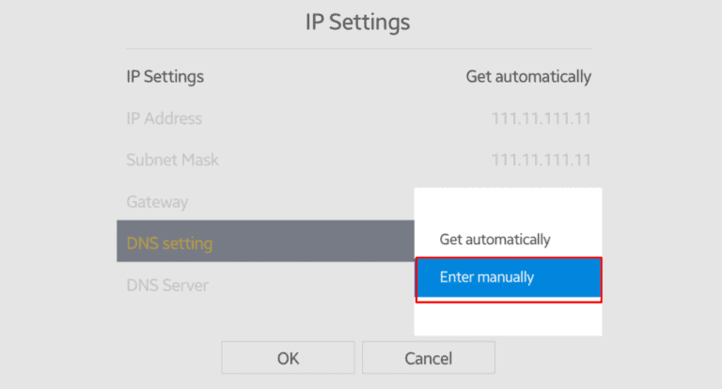Click the empty part of the highlighted DNS setting bar
Viewport: 722px width, 389px height.
tap(320, 244)
